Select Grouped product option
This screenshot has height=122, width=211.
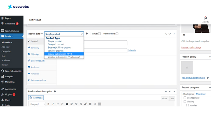pos(64,44)
